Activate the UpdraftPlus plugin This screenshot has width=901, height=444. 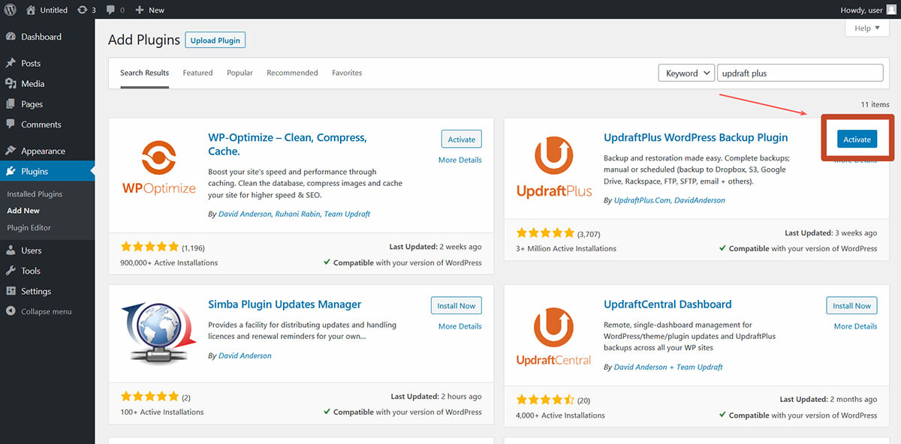[857, 139]
